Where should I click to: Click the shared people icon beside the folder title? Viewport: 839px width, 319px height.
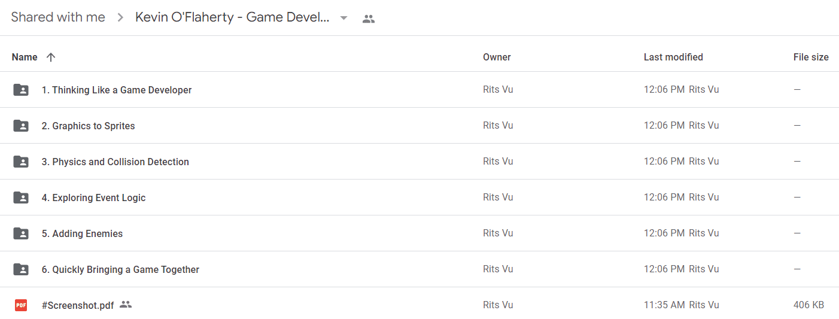[369, 19]
